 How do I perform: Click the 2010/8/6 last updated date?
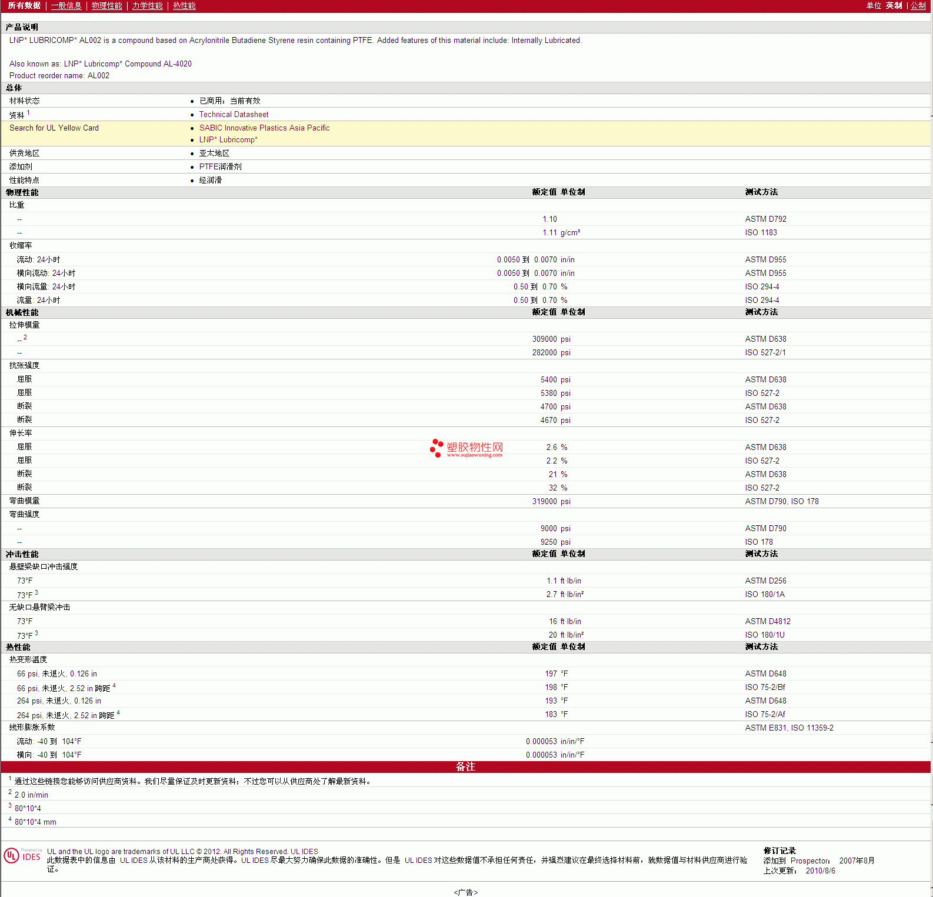(820, 871)
